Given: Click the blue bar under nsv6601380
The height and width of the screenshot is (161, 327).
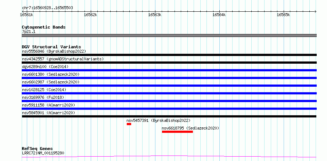Looking at the screenshot, I should coord(169,78).
